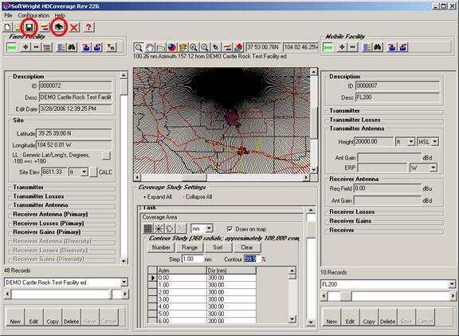Image resolution: width=459 pixels, height=336 pixels.
Task: Expand Transmitter Losses section in Fixed Facility
Action: pos(38,196)
